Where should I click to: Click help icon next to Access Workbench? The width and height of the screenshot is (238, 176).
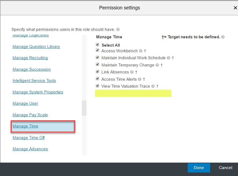point(141,51)
